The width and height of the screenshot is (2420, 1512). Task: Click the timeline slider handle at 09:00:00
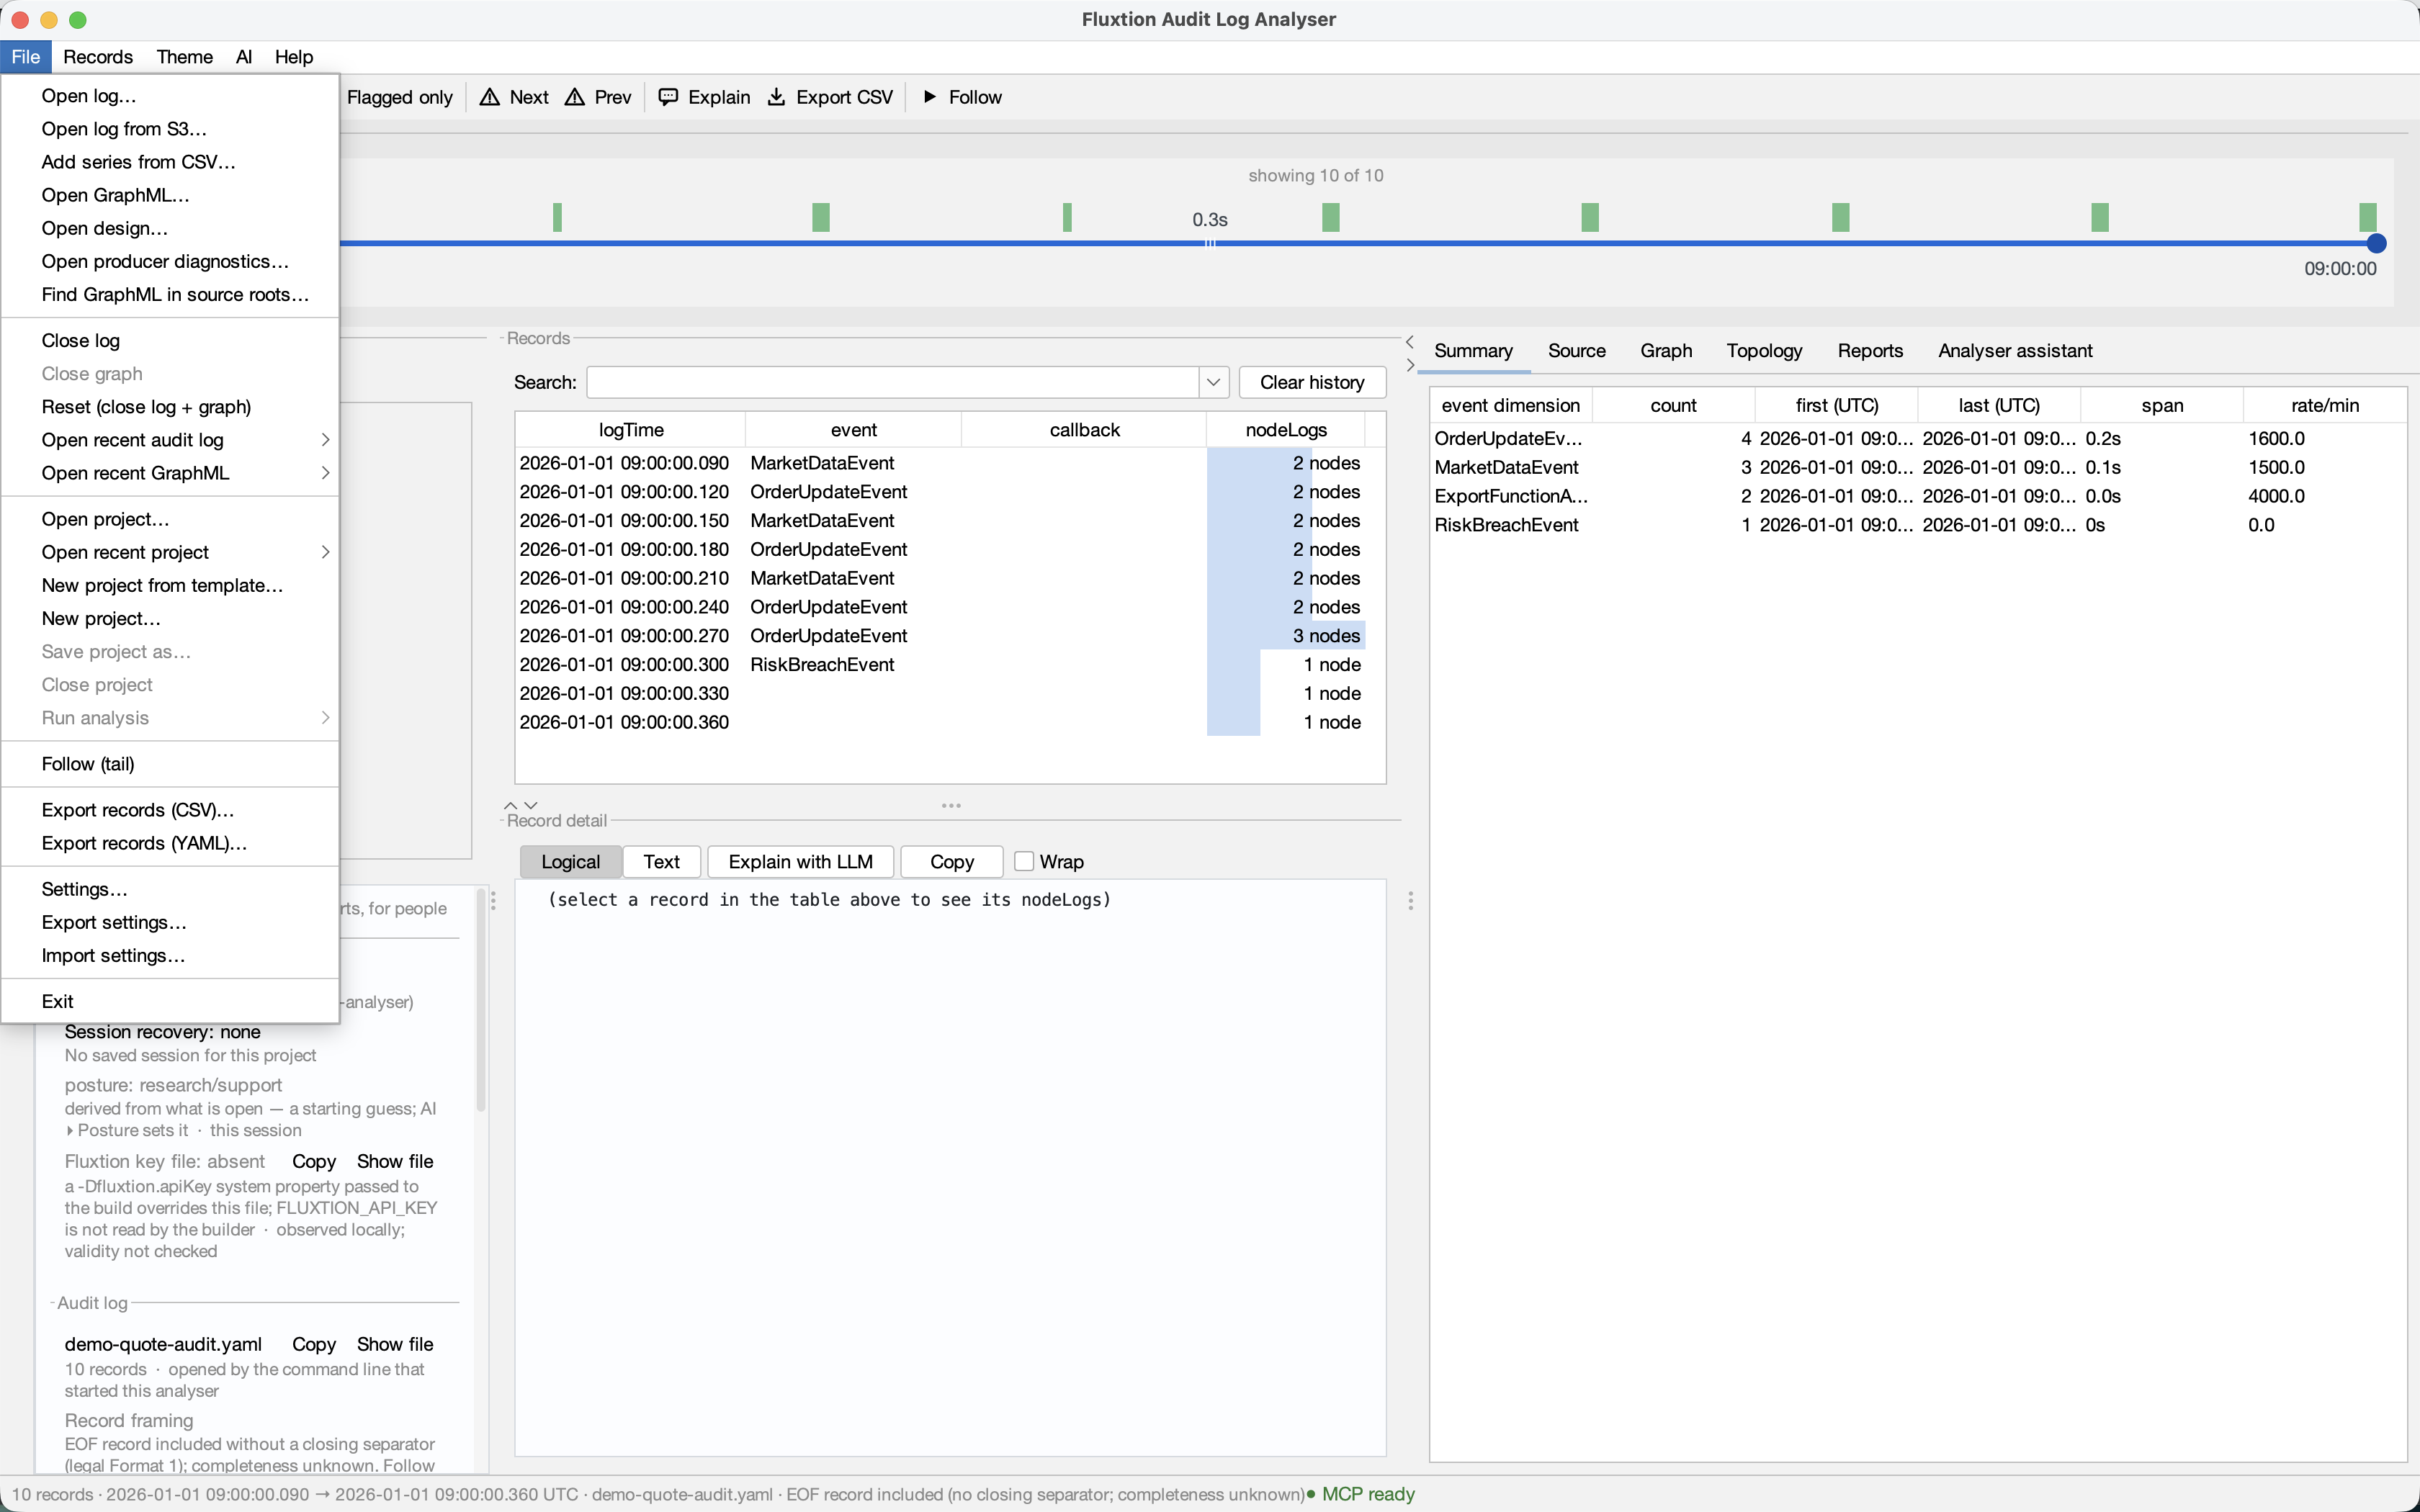coord(2376,243)
